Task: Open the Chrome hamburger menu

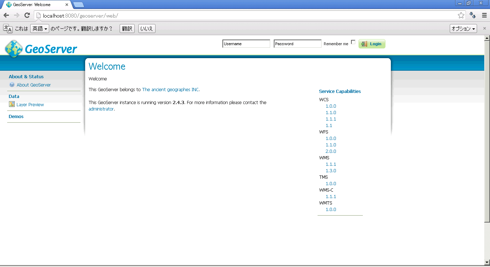Action: click(x=484, y=15)
